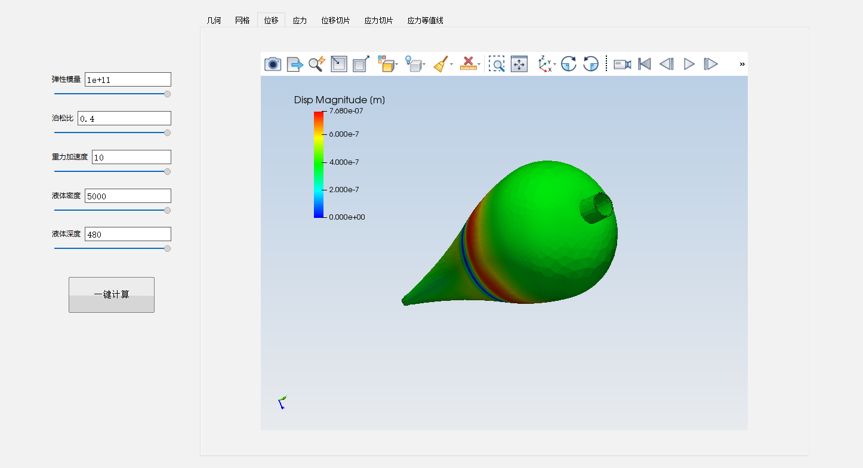
Task: Click the orientation axes triad in viewport
Action: (282, 402)
